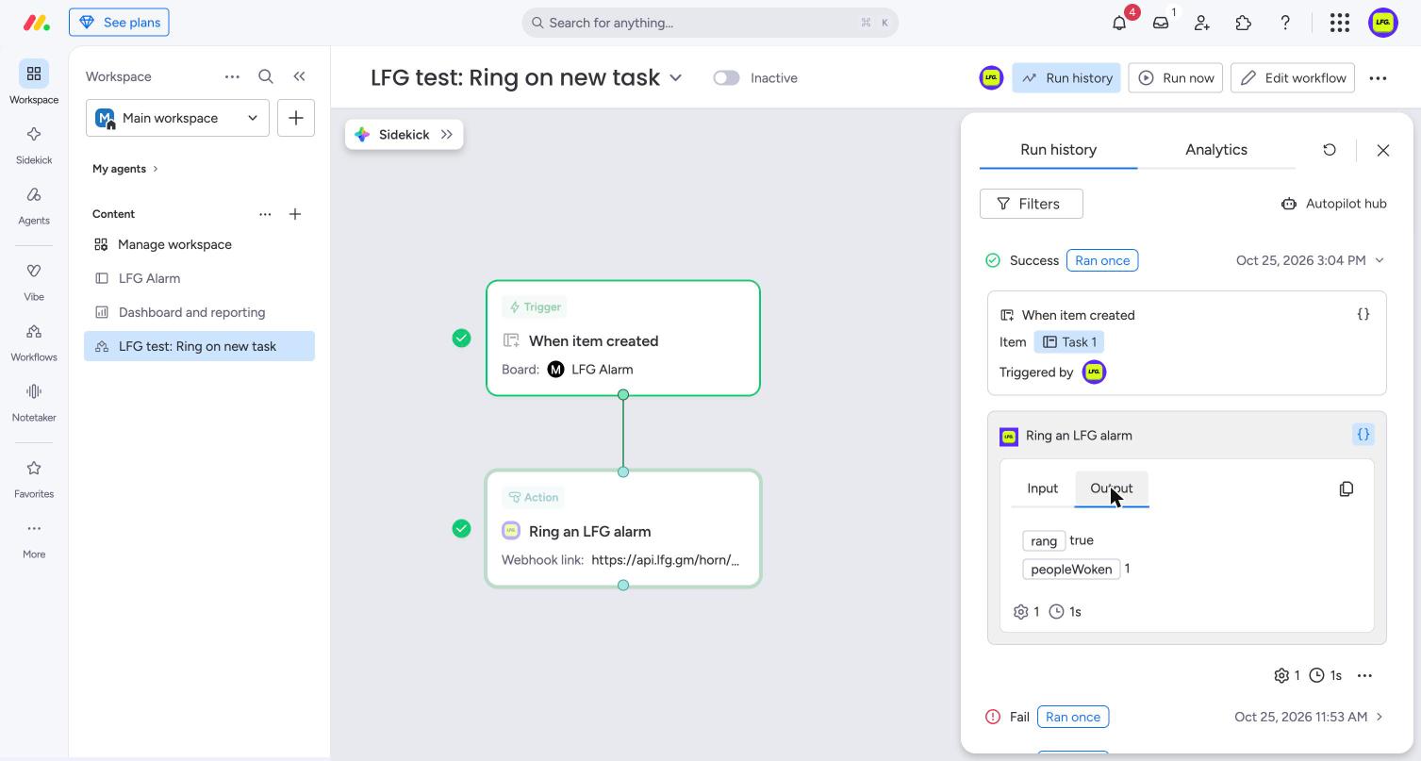
Task: Toggle the workflow Inactive switch
Action: click(726, 78)
